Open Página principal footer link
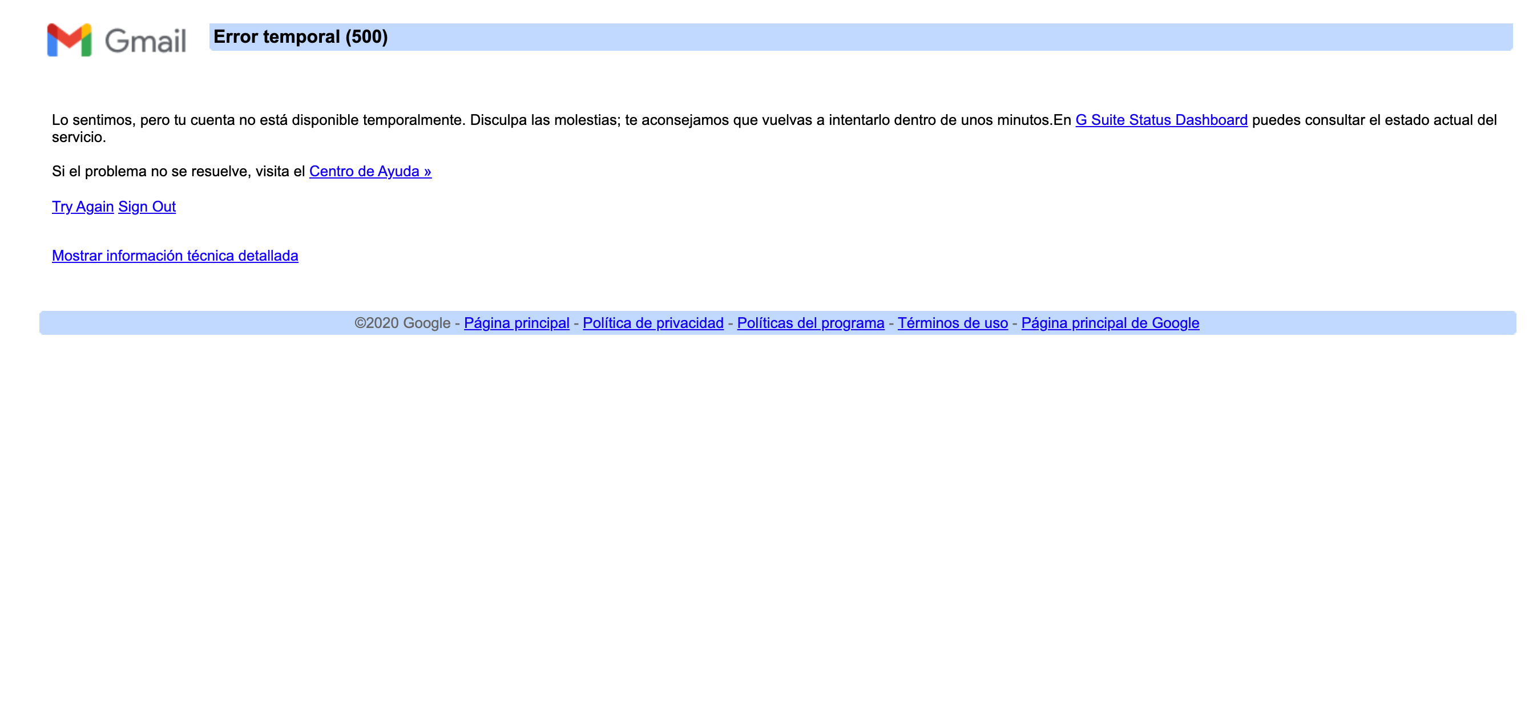 (x=517, y=323)
